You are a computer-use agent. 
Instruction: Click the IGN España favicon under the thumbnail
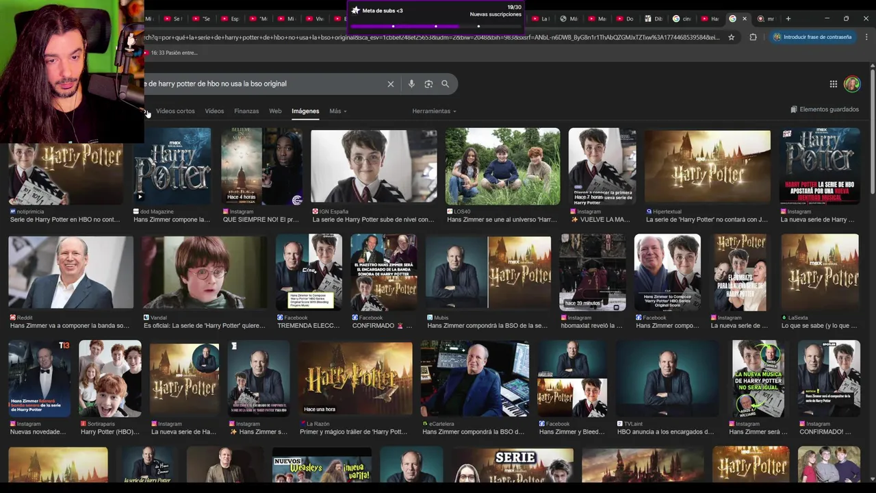[x=315, y=212]
